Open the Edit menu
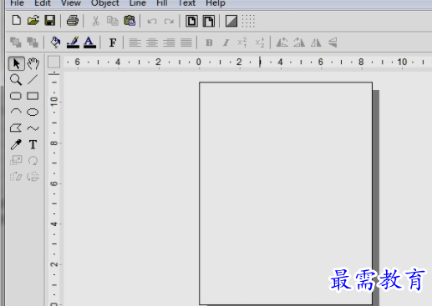This screenshot has height=306, width=432. coord(43,3)
